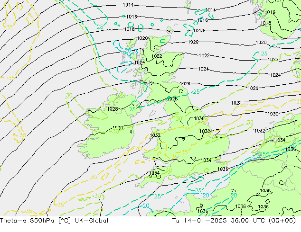Click the "1030" isobar label over Yorkshire

pyautogui.click(x=199, y=118)
